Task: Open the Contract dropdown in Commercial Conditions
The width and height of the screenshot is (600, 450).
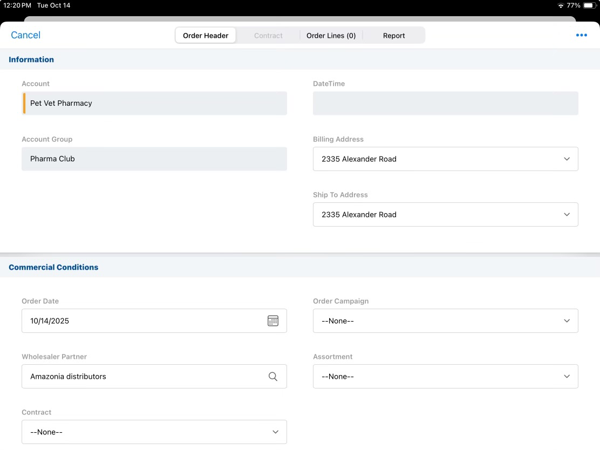Action: tap(154, 432)
